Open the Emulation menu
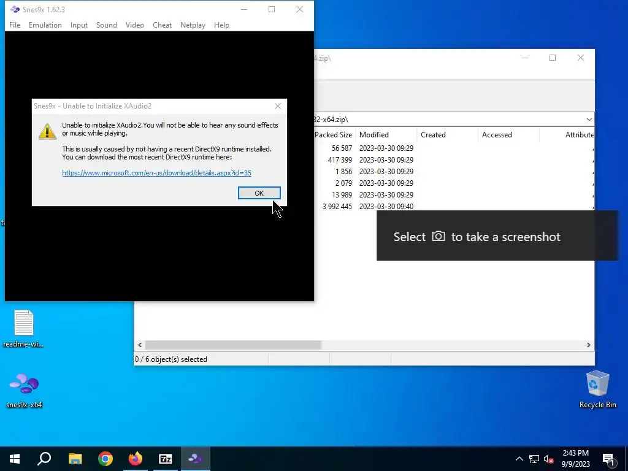The height and width of the screenshot is (471, 628). tap(45, 25)
